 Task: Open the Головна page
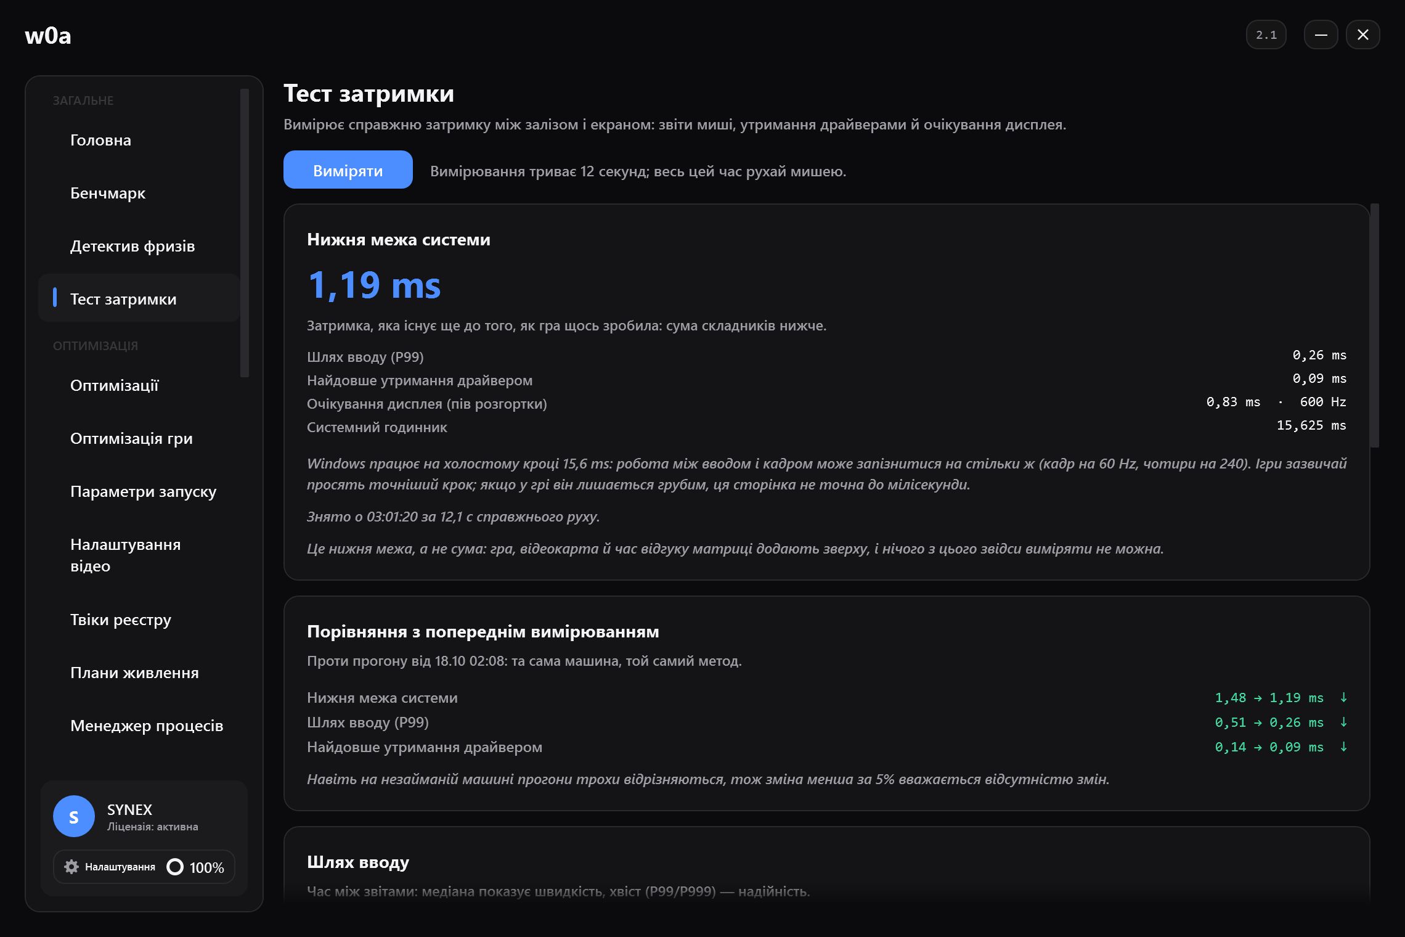[x=139, y=140]
